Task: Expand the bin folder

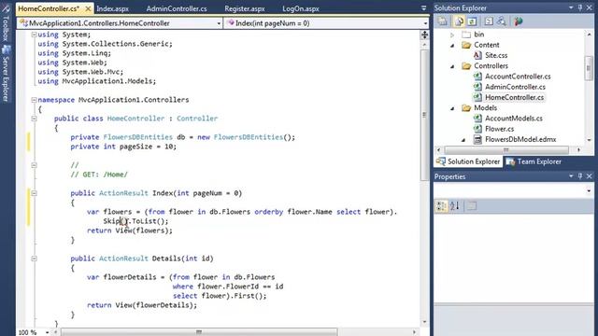Action: [x=452, y=35]
